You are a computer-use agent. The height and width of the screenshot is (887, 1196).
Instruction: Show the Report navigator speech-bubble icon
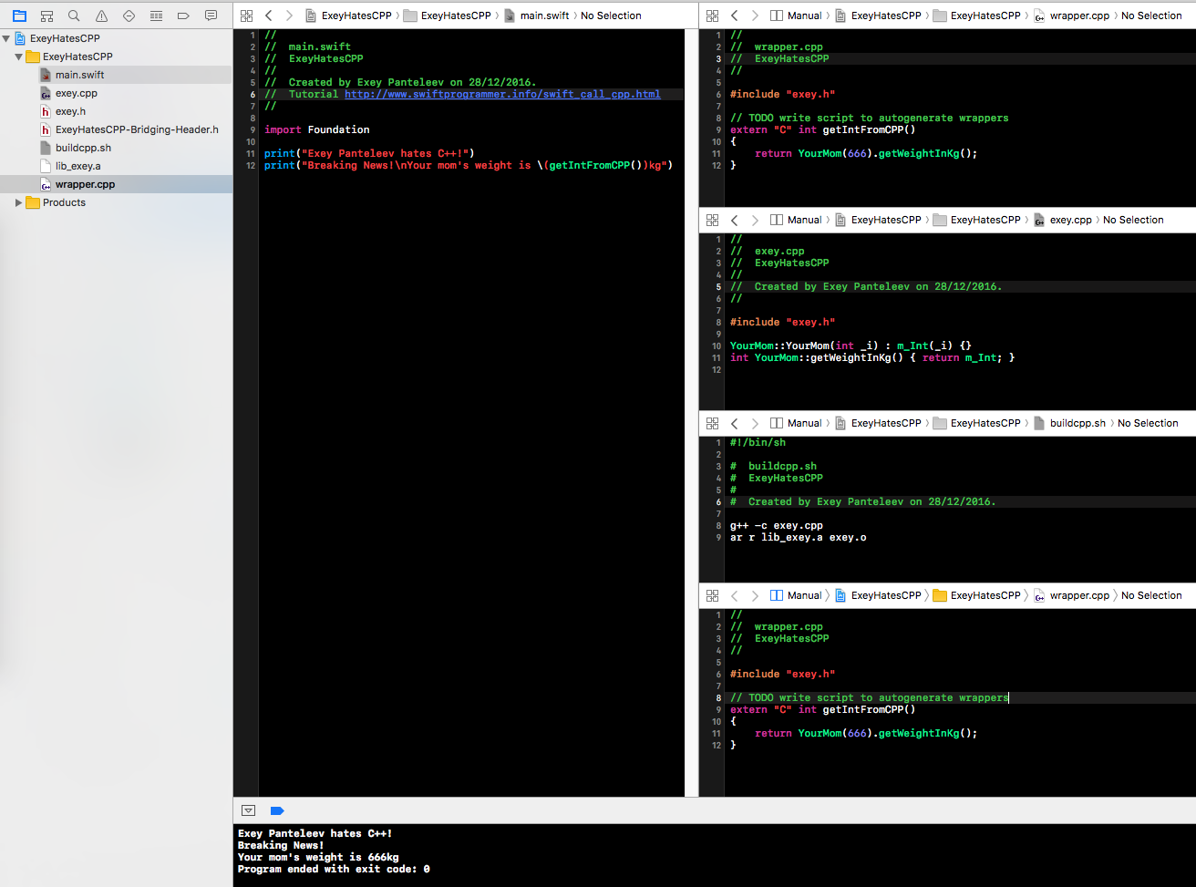[x=211, y=15]
